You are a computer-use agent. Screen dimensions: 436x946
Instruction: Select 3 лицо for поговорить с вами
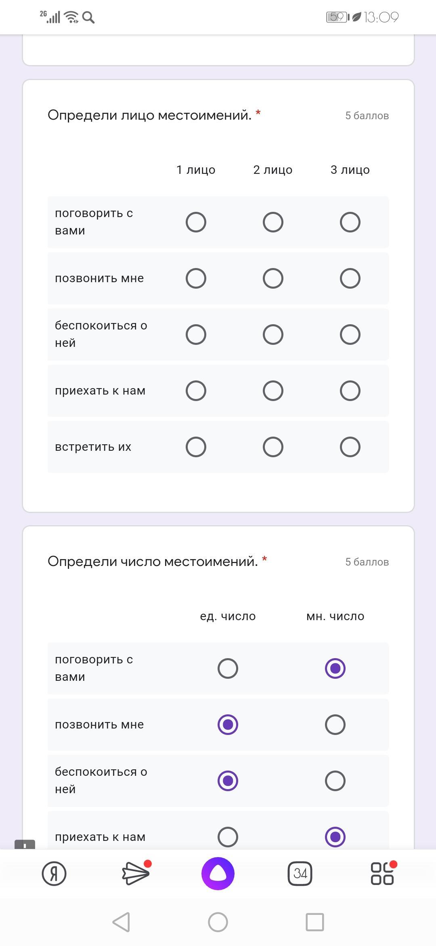pos(350,222)
